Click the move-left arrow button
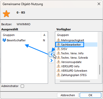This screenshot has width=103, height=99. pyautogui.click(x=52, y=54)
